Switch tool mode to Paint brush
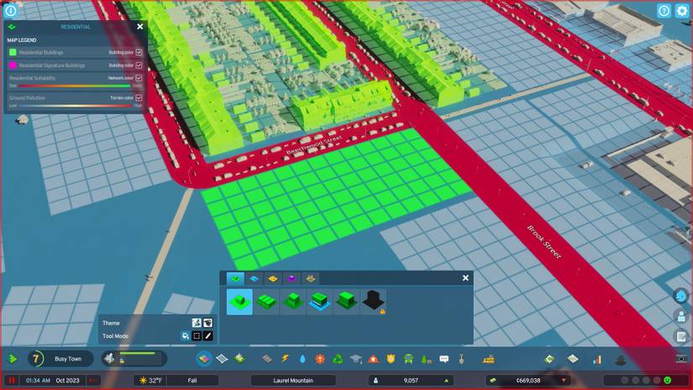The width and height of the screenshot is (693, 390). click(x=207, y=336)
